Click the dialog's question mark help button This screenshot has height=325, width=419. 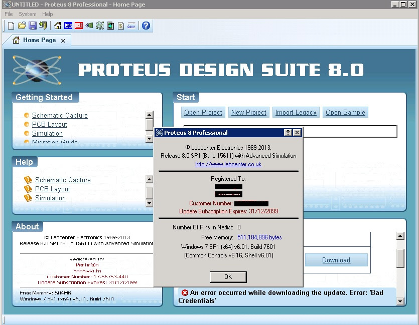pos(288,133)
